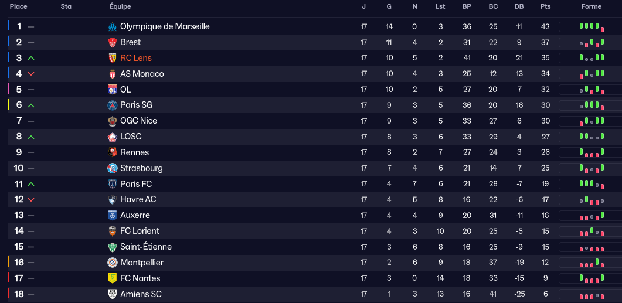Sort by the Place column header
The image size is (622, 303).
point(19,6)
